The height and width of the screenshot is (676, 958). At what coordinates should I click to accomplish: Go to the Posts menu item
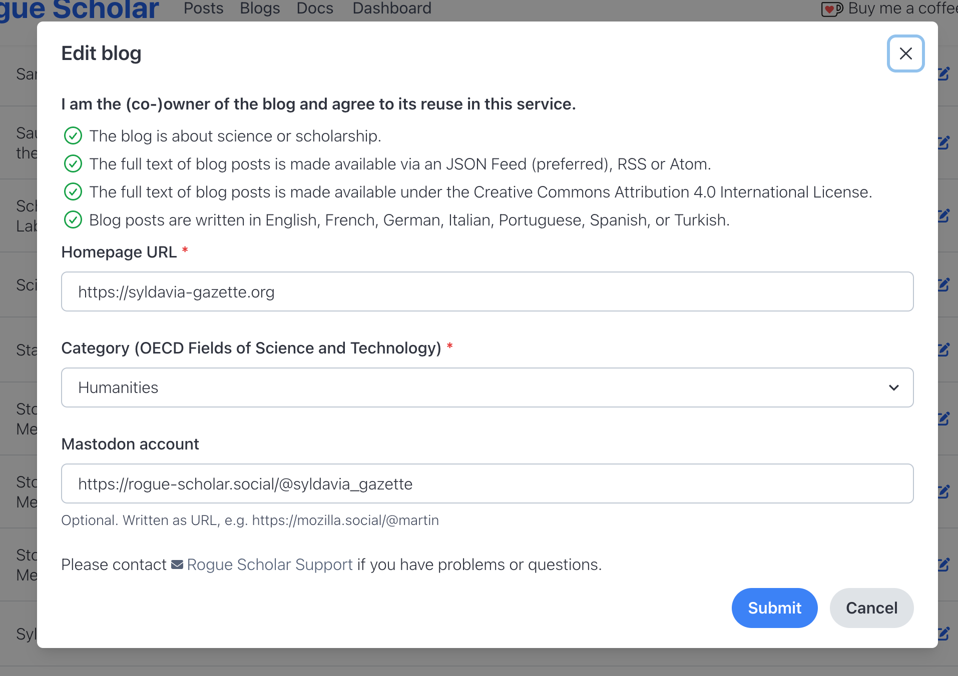[x=203, y=8]
